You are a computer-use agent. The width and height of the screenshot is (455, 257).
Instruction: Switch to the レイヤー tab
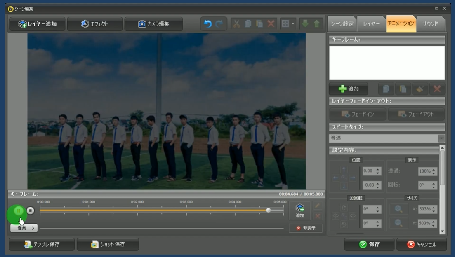pyautogui.click(x=371, y=24)
